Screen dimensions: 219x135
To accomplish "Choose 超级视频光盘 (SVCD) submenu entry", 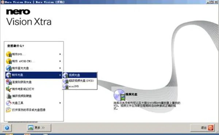I will pyautogui.click(x=80, y=81).
